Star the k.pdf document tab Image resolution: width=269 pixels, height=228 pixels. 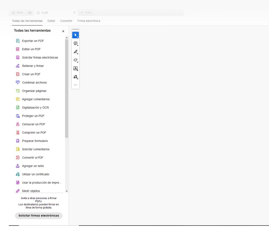[x=38, y=13]
